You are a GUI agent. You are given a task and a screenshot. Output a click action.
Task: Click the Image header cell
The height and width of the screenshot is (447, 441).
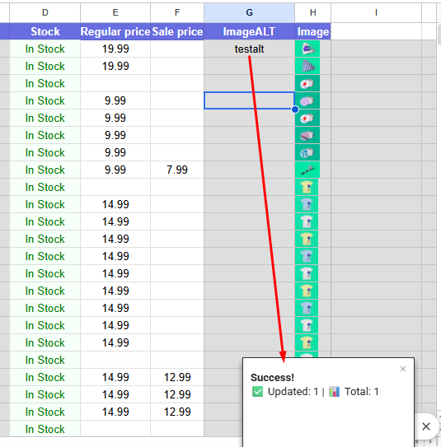pos(313,31)
